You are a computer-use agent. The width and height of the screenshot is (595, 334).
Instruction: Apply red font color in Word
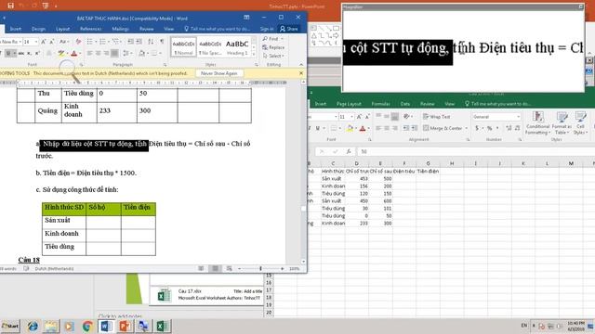pos(74,54)
